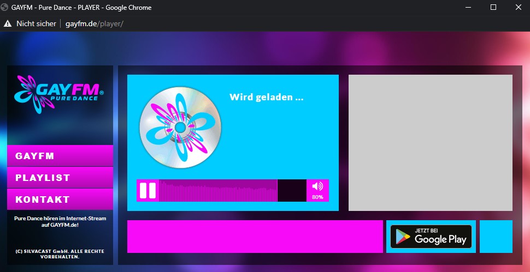
Task: Click the Wird geladen status text
Action: (x=266, y=98)
